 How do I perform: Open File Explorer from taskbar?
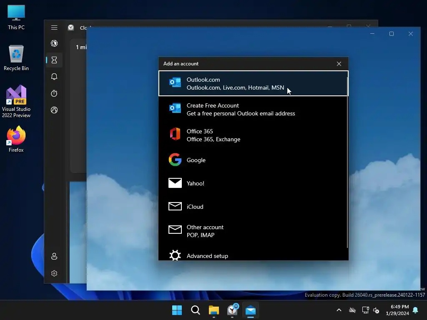click(x=214, y=310)
